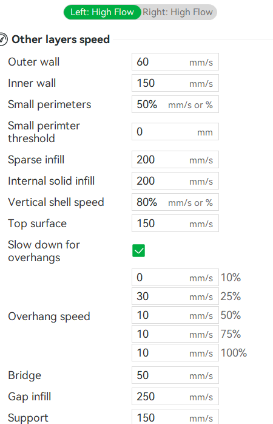Screen dimensions: 273x424
Task: Edit the 100% overhang speed field
Action: tap(175, 352)
